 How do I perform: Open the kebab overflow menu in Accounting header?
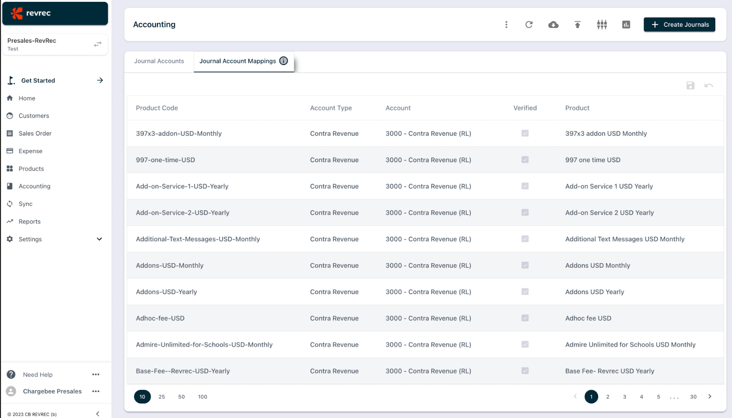pos(506,24)
